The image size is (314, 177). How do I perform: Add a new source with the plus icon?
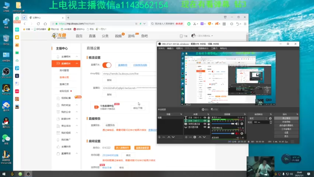coord(186,137)
